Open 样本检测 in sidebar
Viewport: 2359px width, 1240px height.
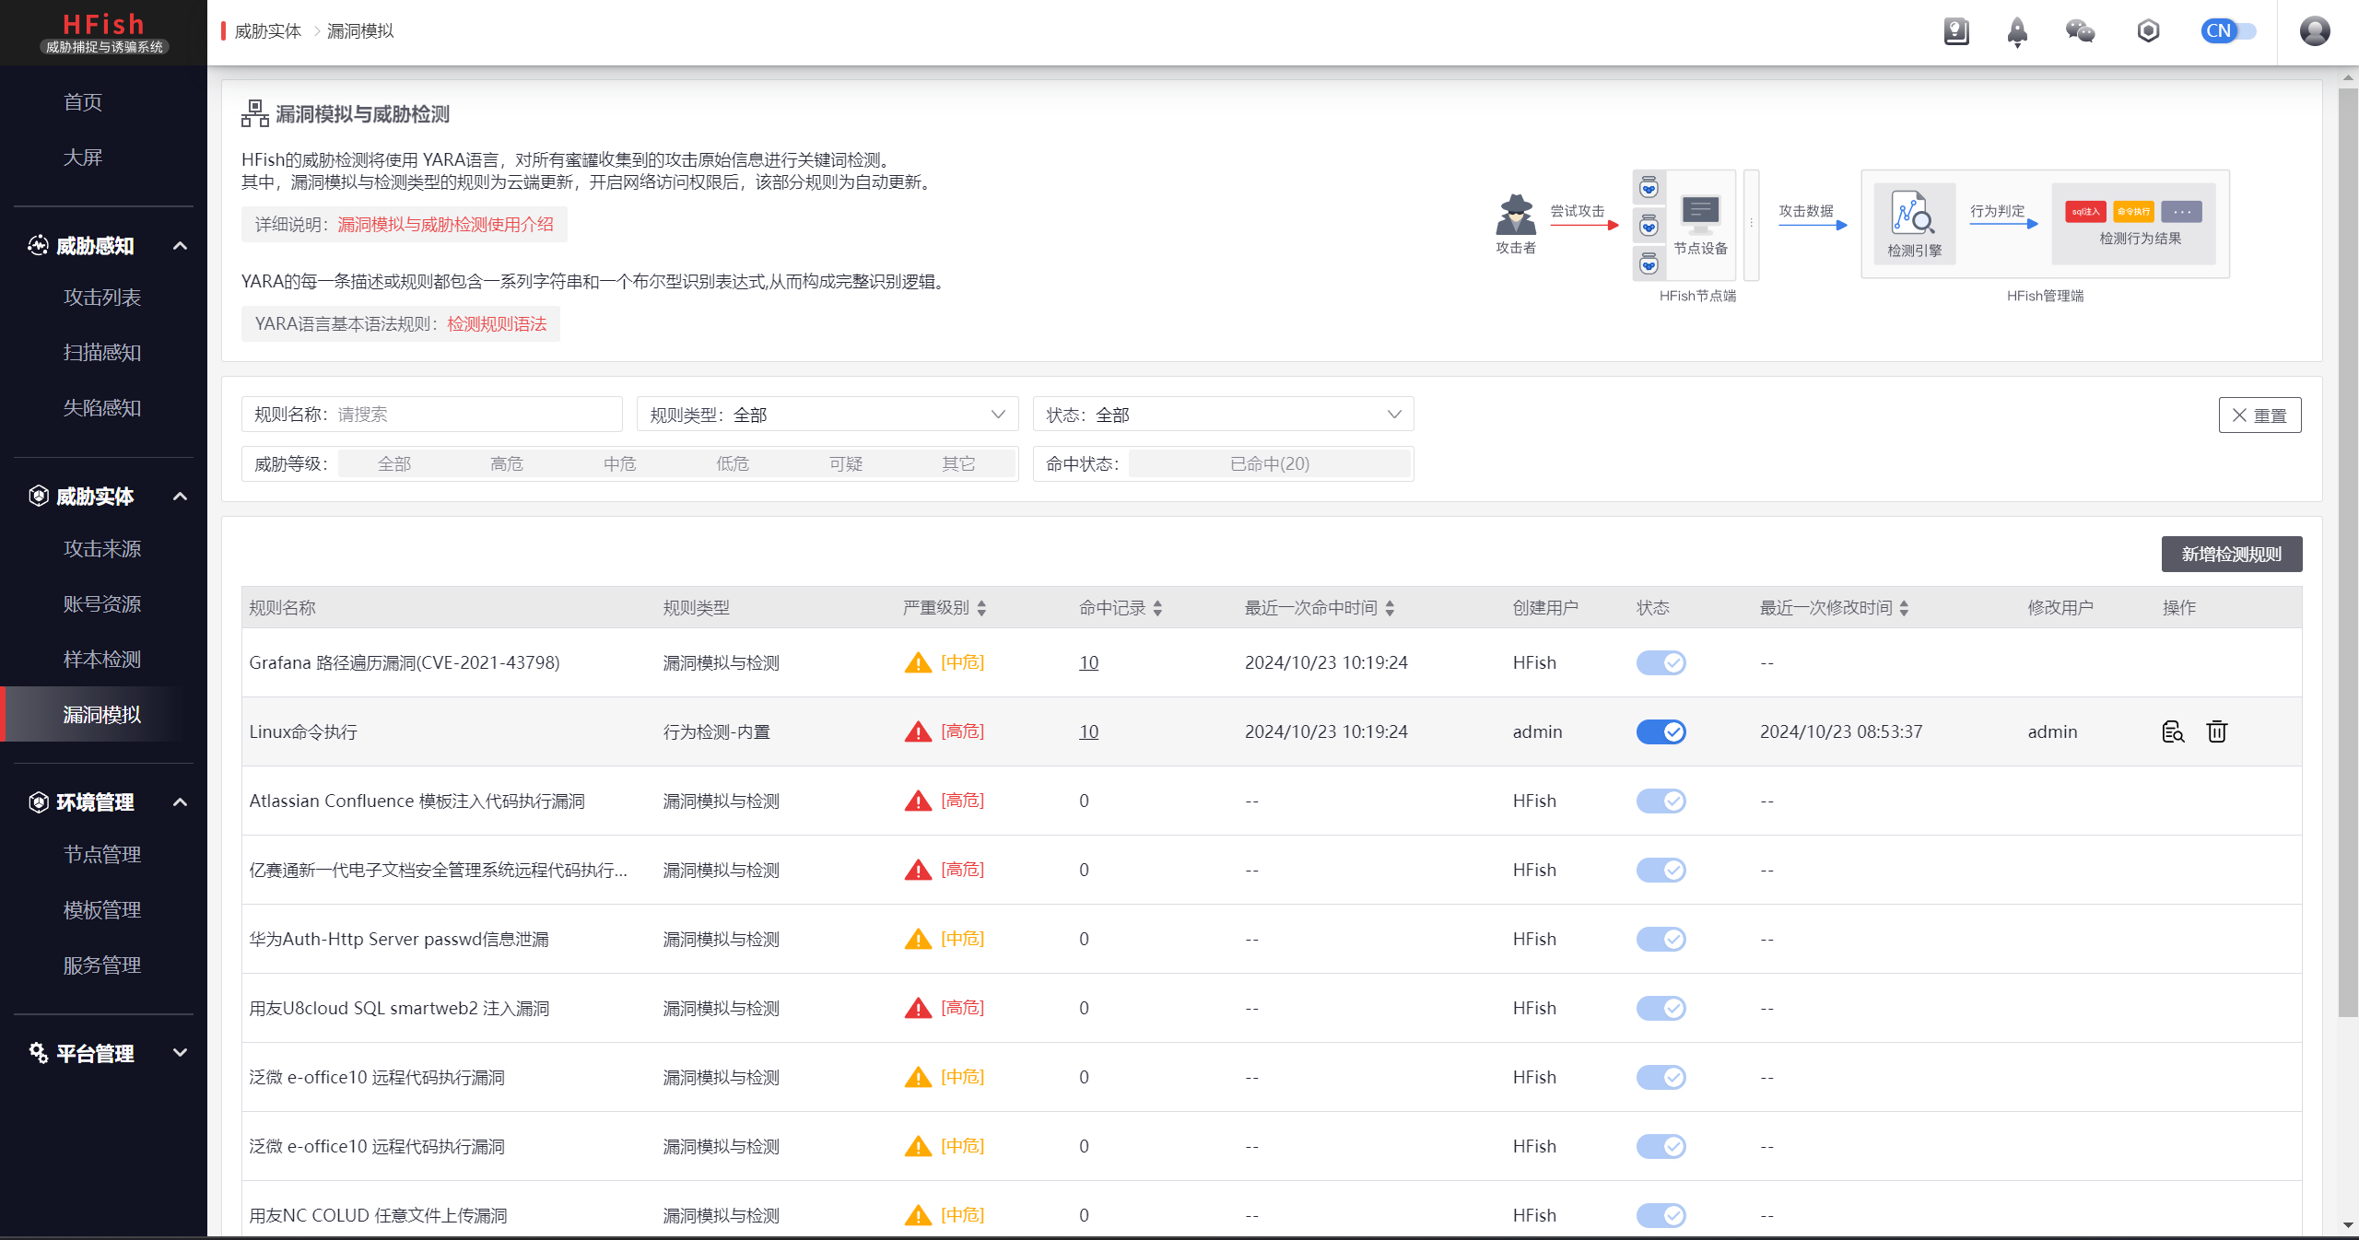tap(102, 660)
